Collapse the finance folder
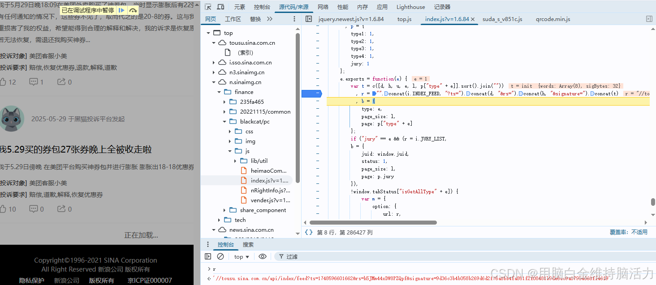The height and width of the screenshot is (285, 656). [x=219, y=92]
